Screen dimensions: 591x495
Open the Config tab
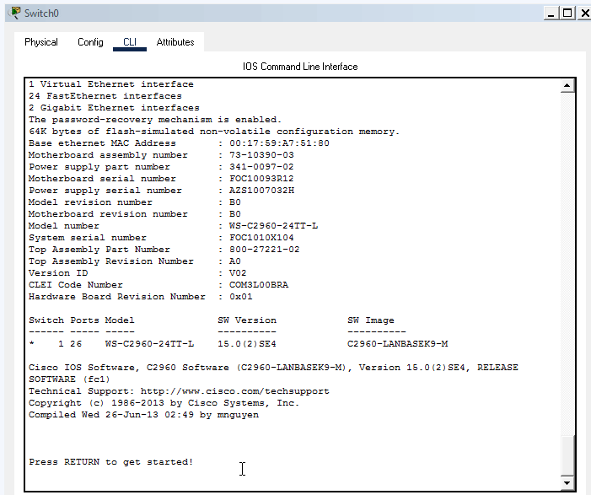coord(90,42)
